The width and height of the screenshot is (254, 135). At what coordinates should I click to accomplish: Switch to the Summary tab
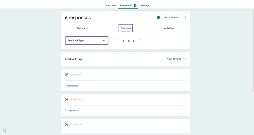(83, 28)
